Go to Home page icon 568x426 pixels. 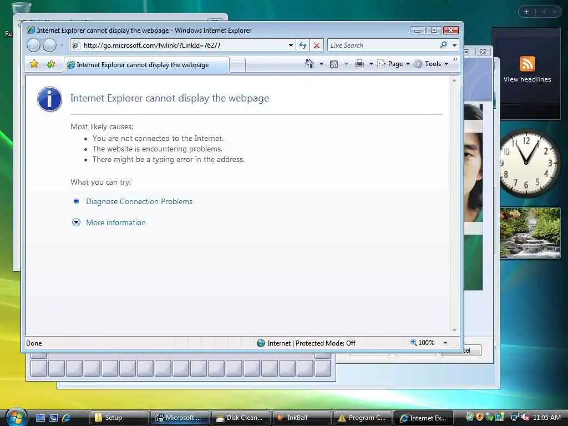pos(310,64)
